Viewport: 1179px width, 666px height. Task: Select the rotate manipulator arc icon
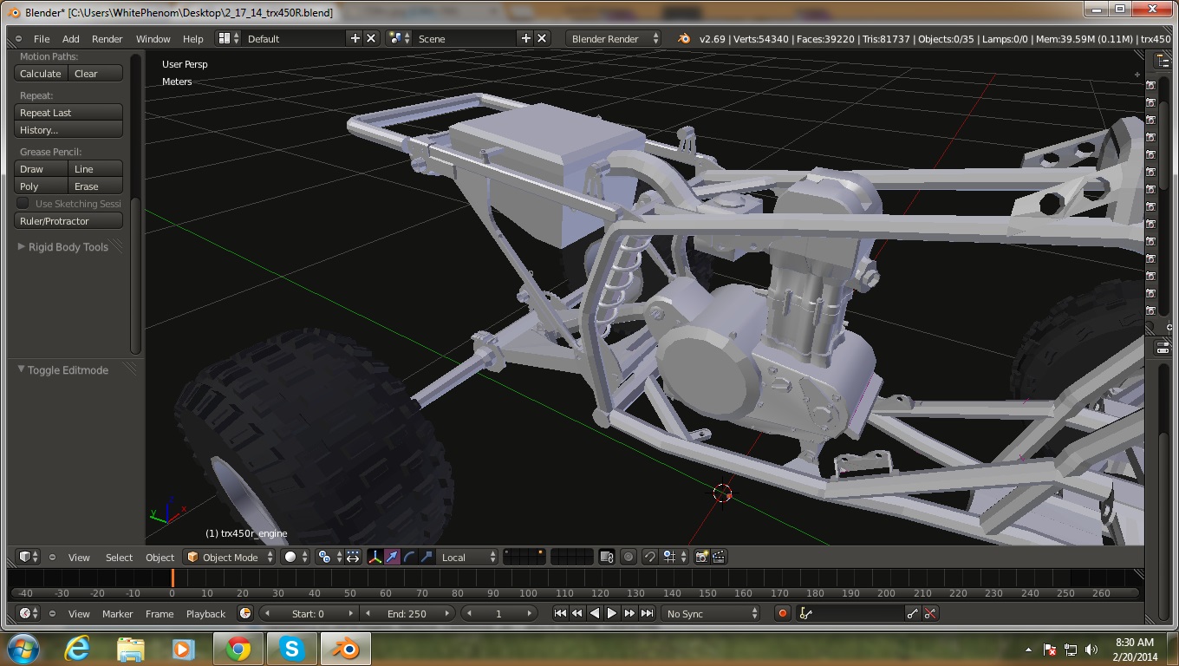(409, 557)
